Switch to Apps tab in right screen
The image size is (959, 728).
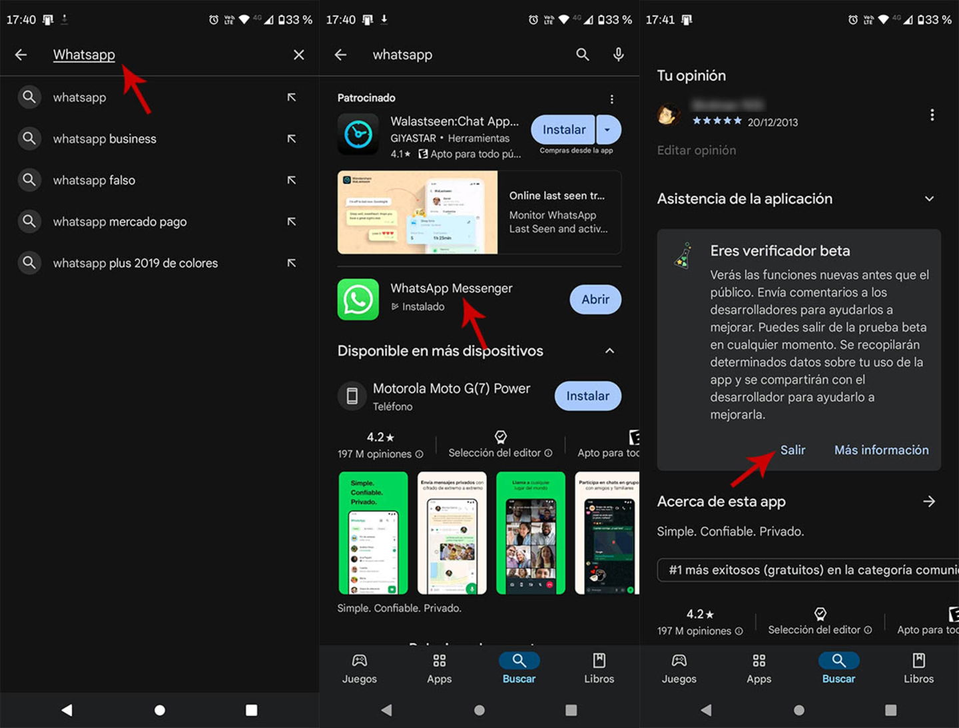point(759,669)
